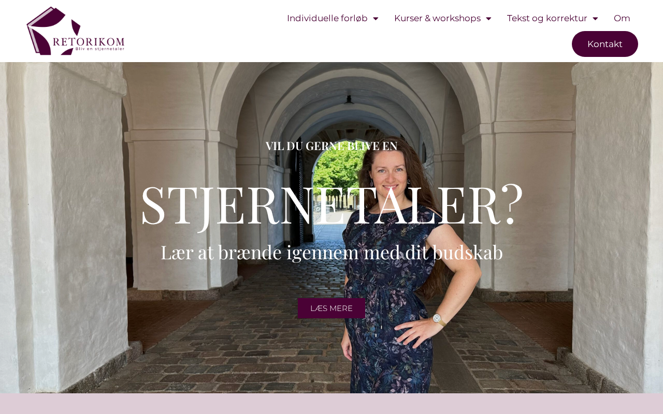The height and width of the screenshot is (414, 663).
Task: Expand the caret beside Individuelle forløb
Action: (x=376, y=19)
